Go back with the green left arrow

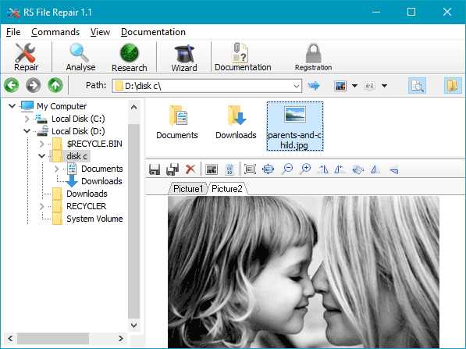12,85
